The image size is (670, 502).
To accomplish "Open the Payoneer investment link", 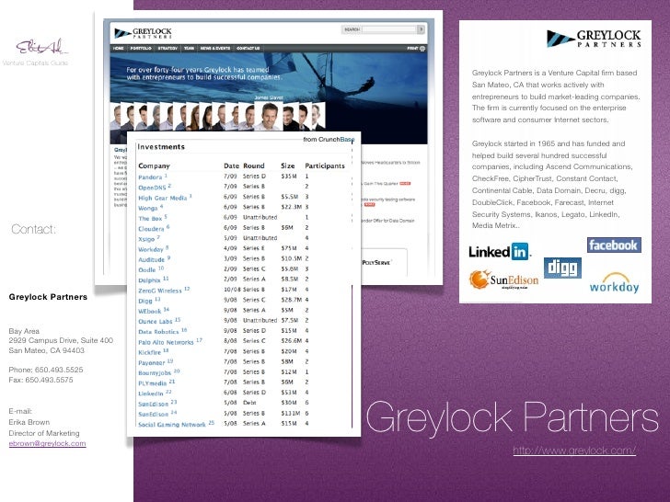I will coord(151,363).
